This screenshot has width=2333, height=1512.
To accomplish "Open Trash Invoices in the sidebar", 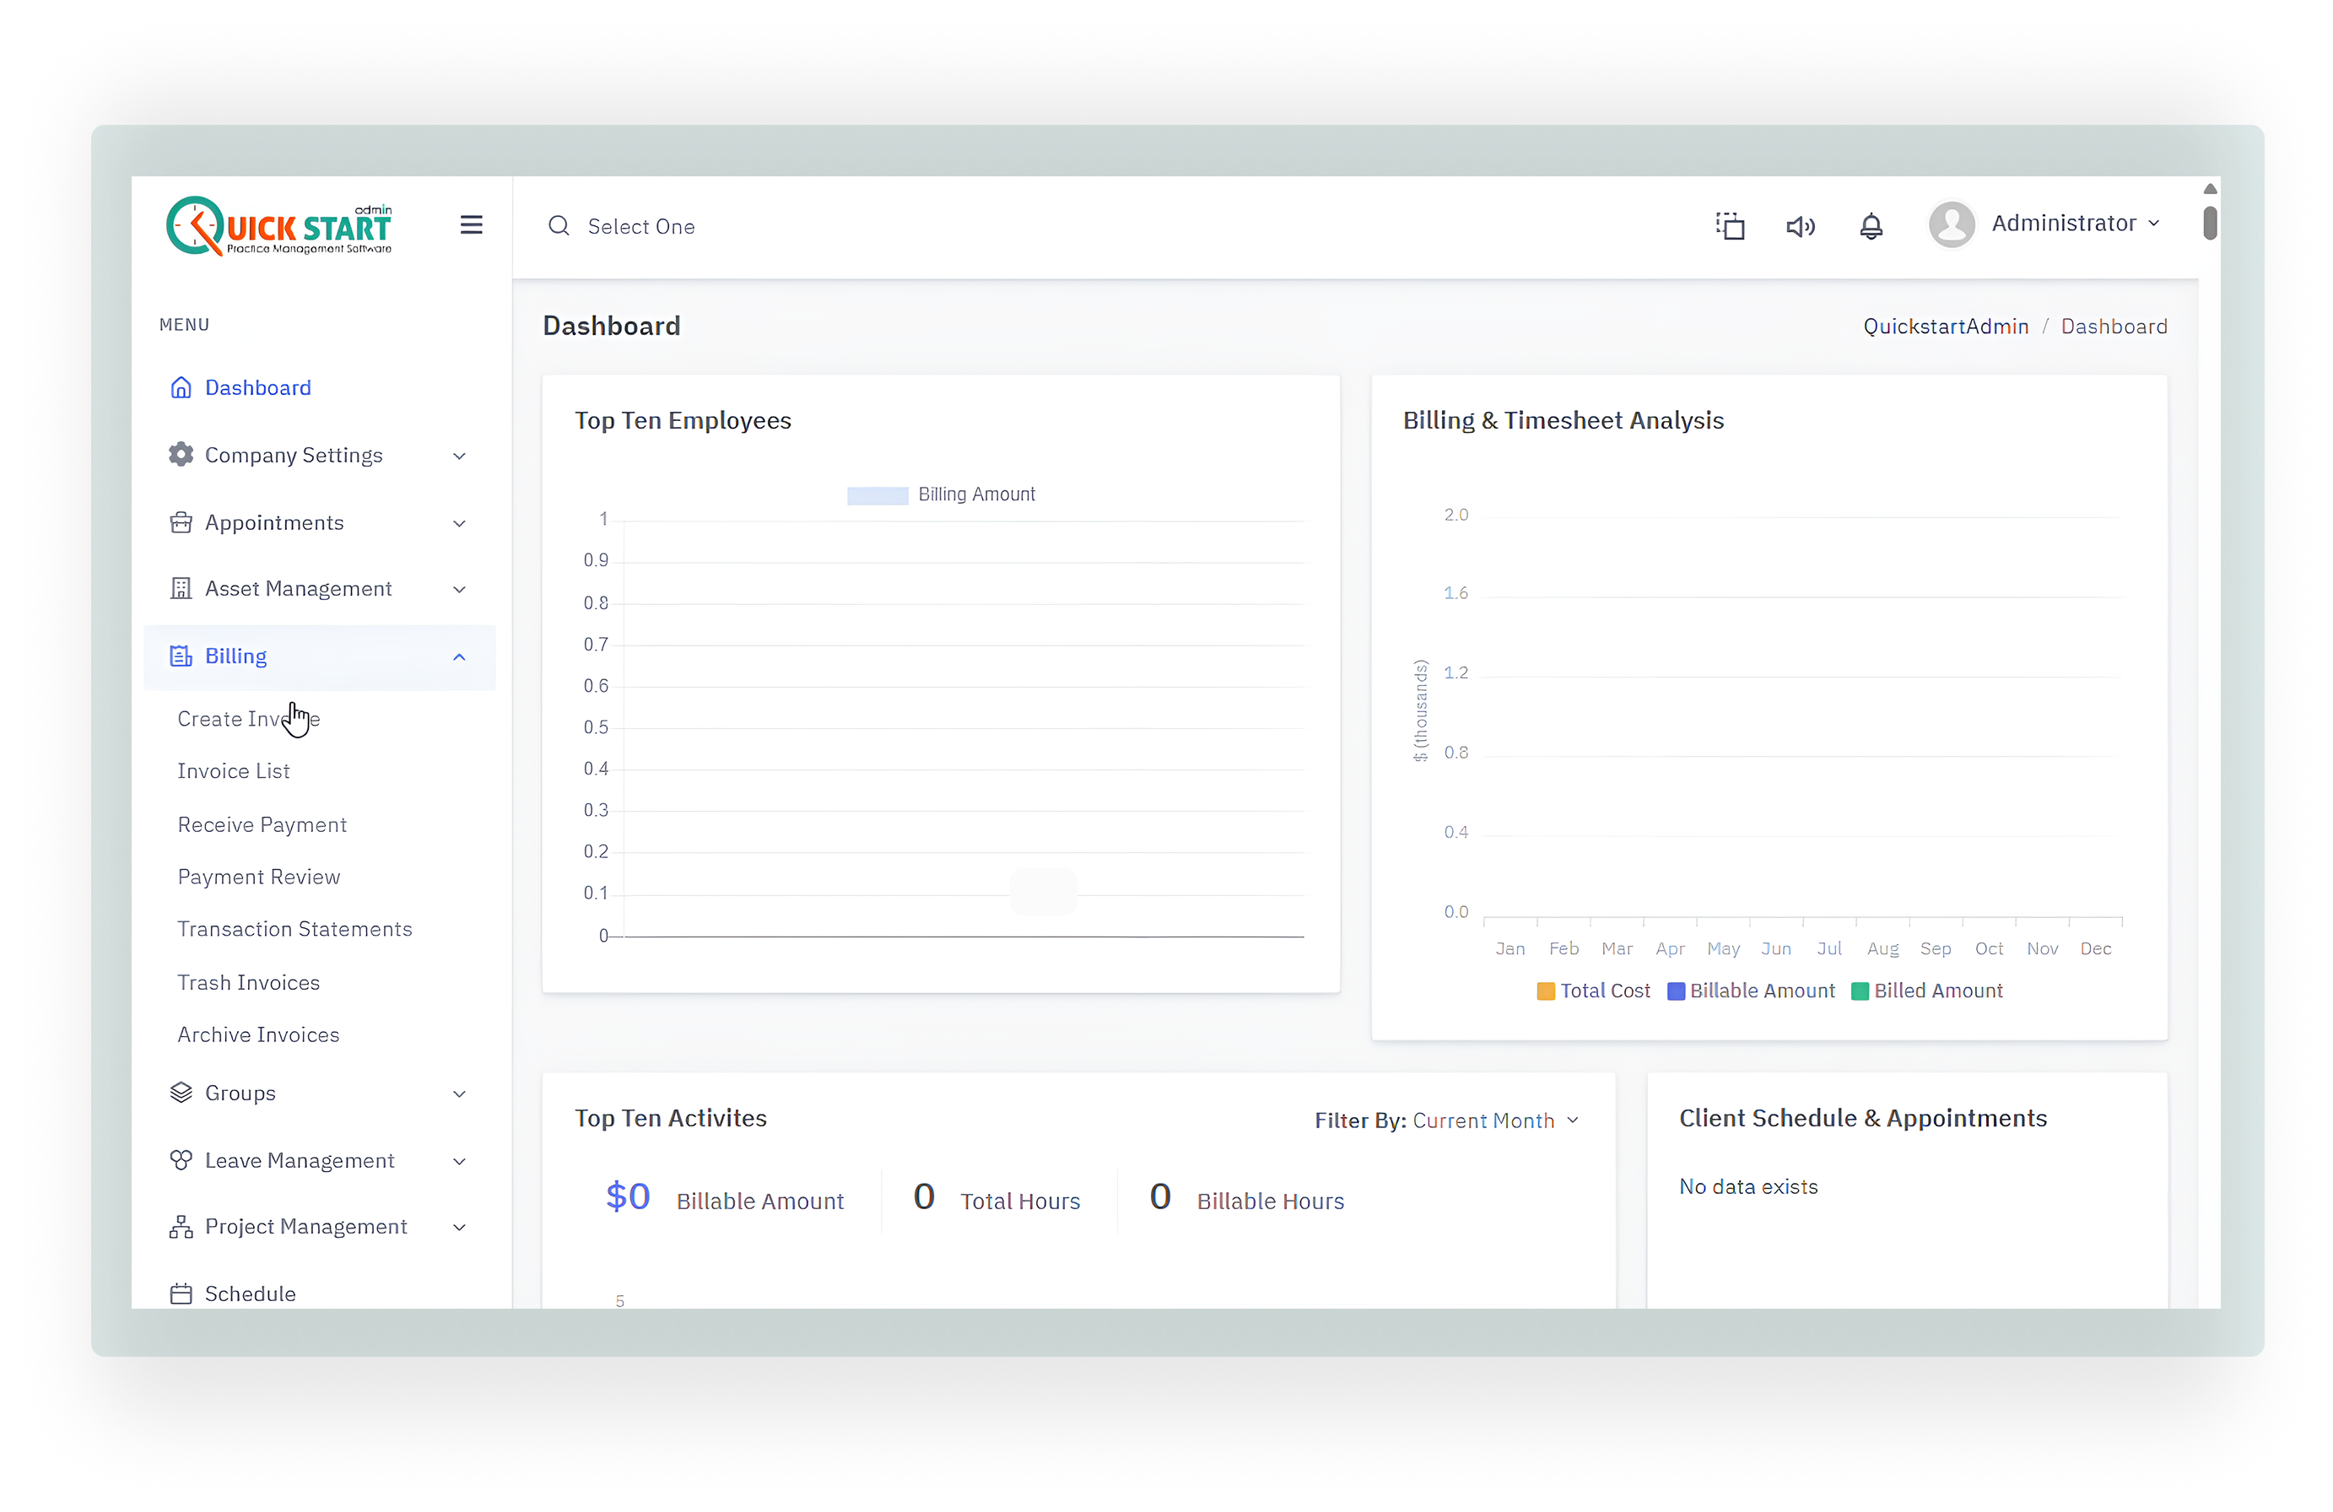I will click(x=248, y=981).
